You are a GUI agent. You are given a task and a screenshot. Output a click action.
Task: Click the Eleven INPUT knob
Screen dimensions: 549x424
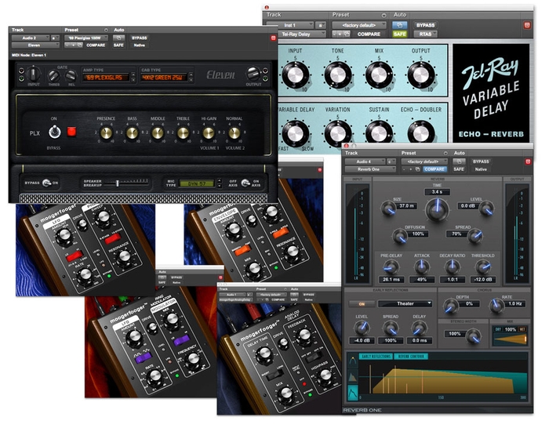point(33,74)
